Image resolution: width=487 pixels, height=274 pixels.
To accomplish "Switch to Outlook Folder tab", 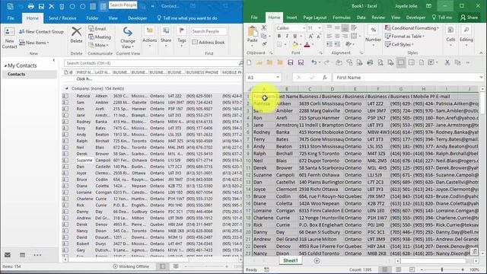I will (93, 18).
